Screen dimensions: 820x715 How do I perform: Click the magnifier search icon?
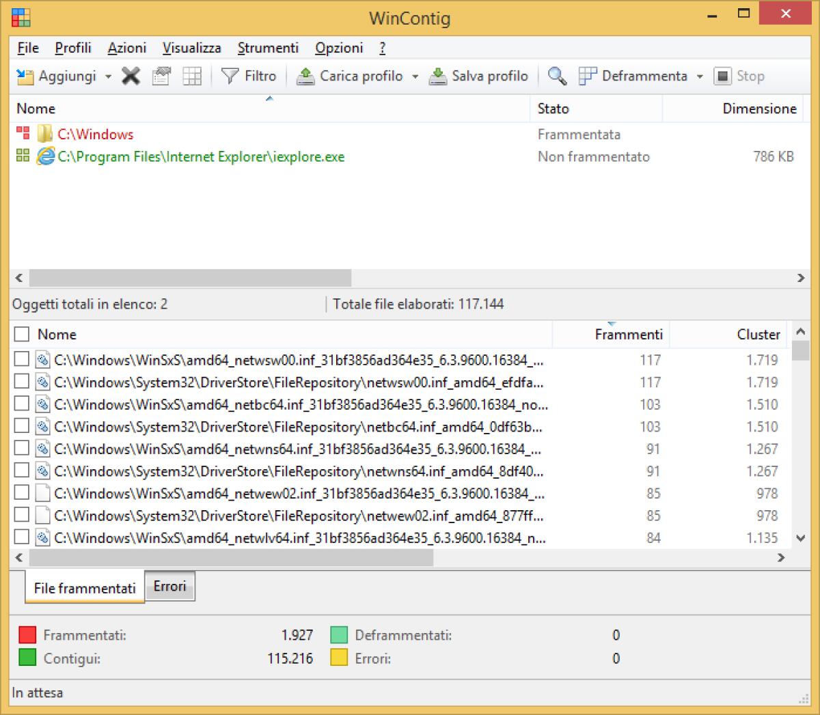[x=556, y=76]
